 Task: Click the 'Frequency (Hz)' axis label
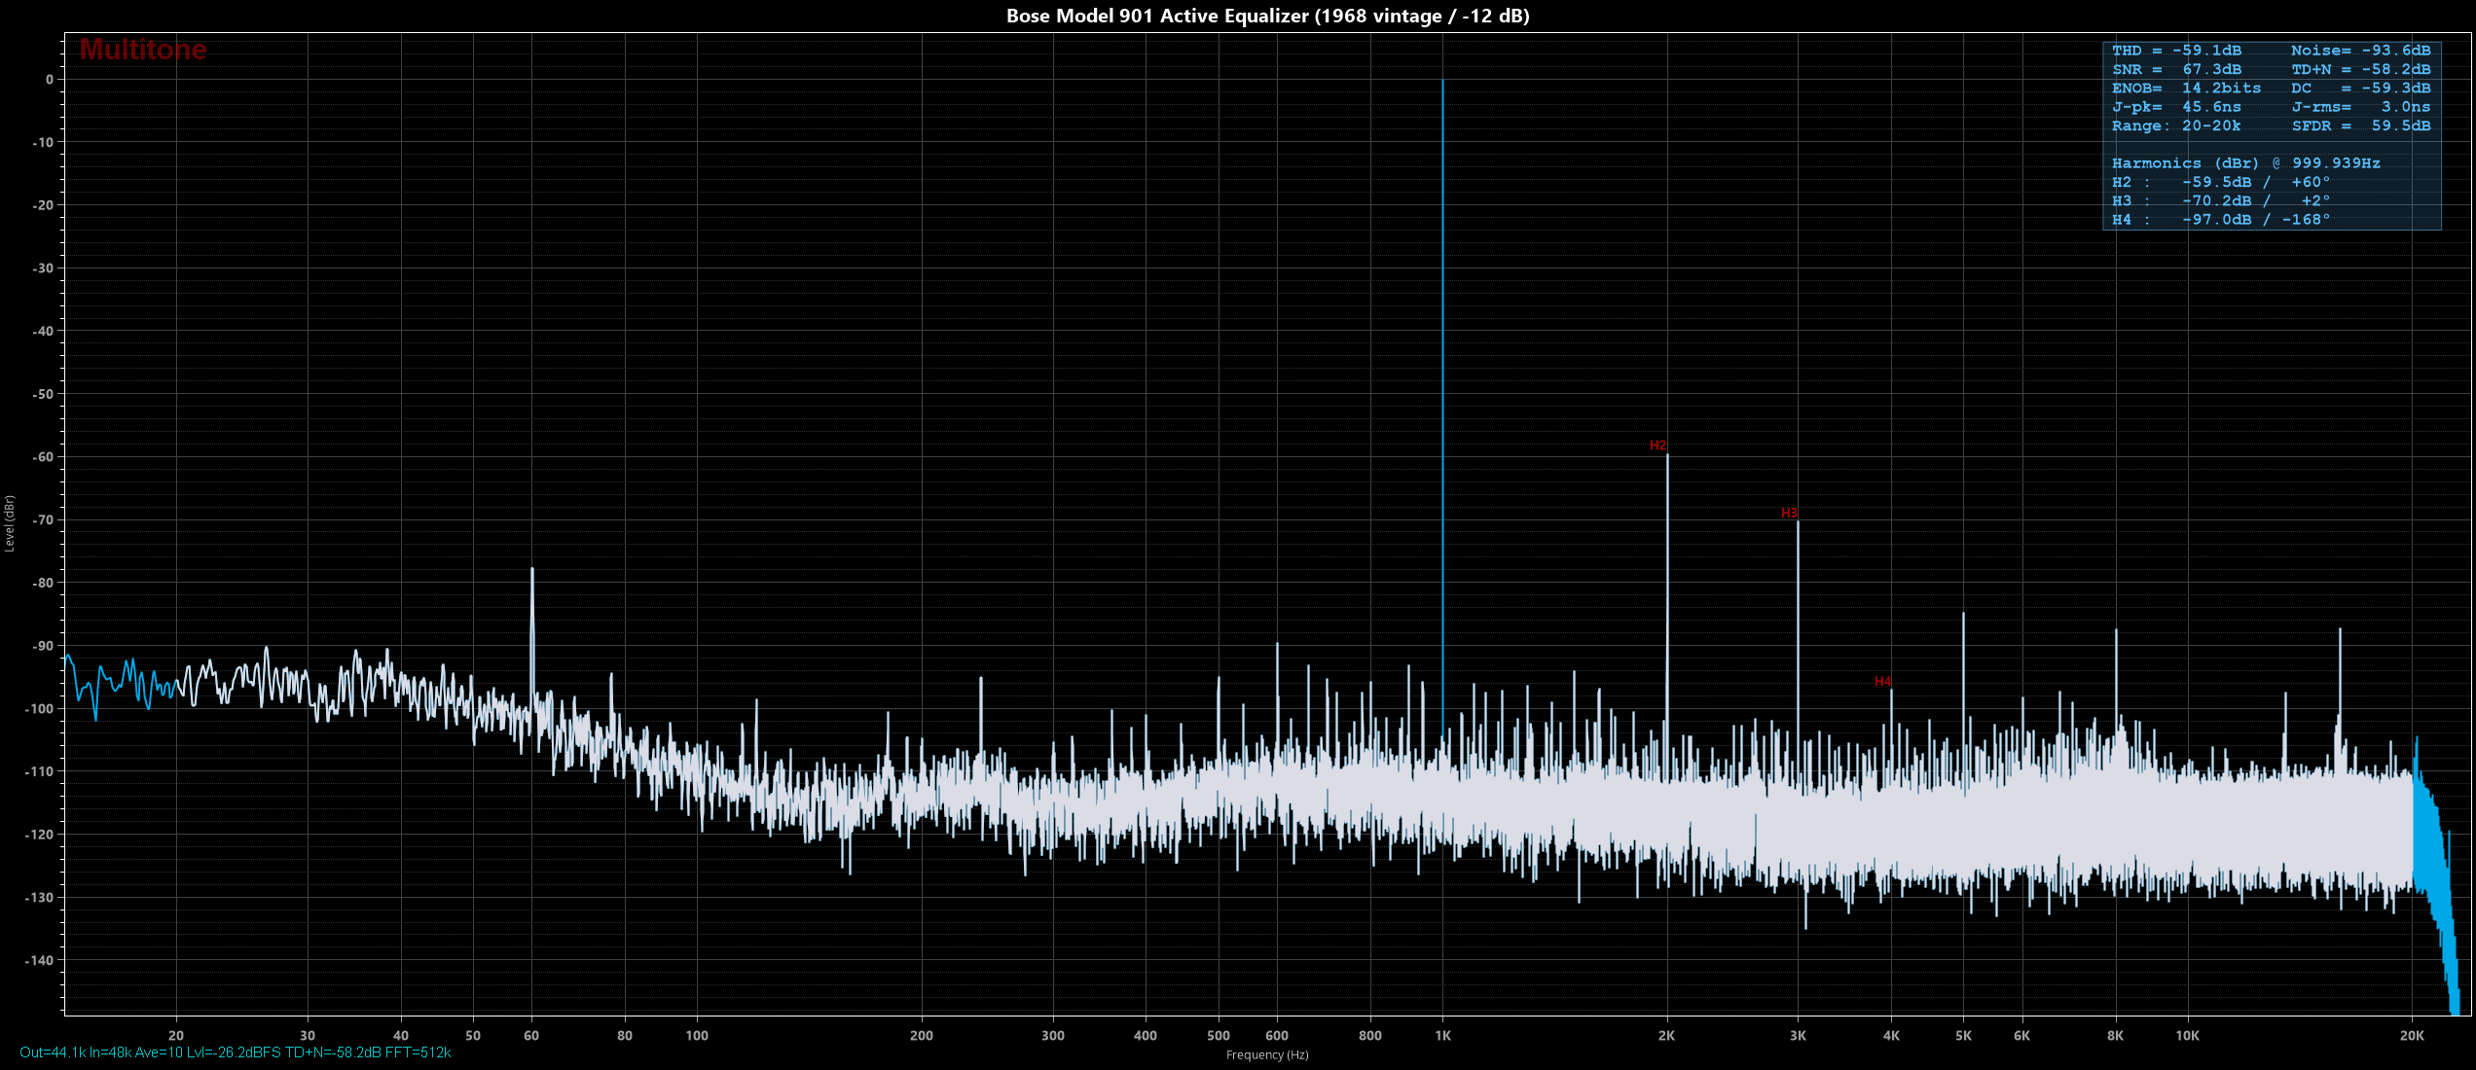(x=1266, y=1054)
